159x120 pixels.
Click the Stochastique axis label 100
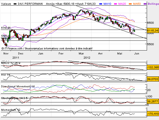150,97
